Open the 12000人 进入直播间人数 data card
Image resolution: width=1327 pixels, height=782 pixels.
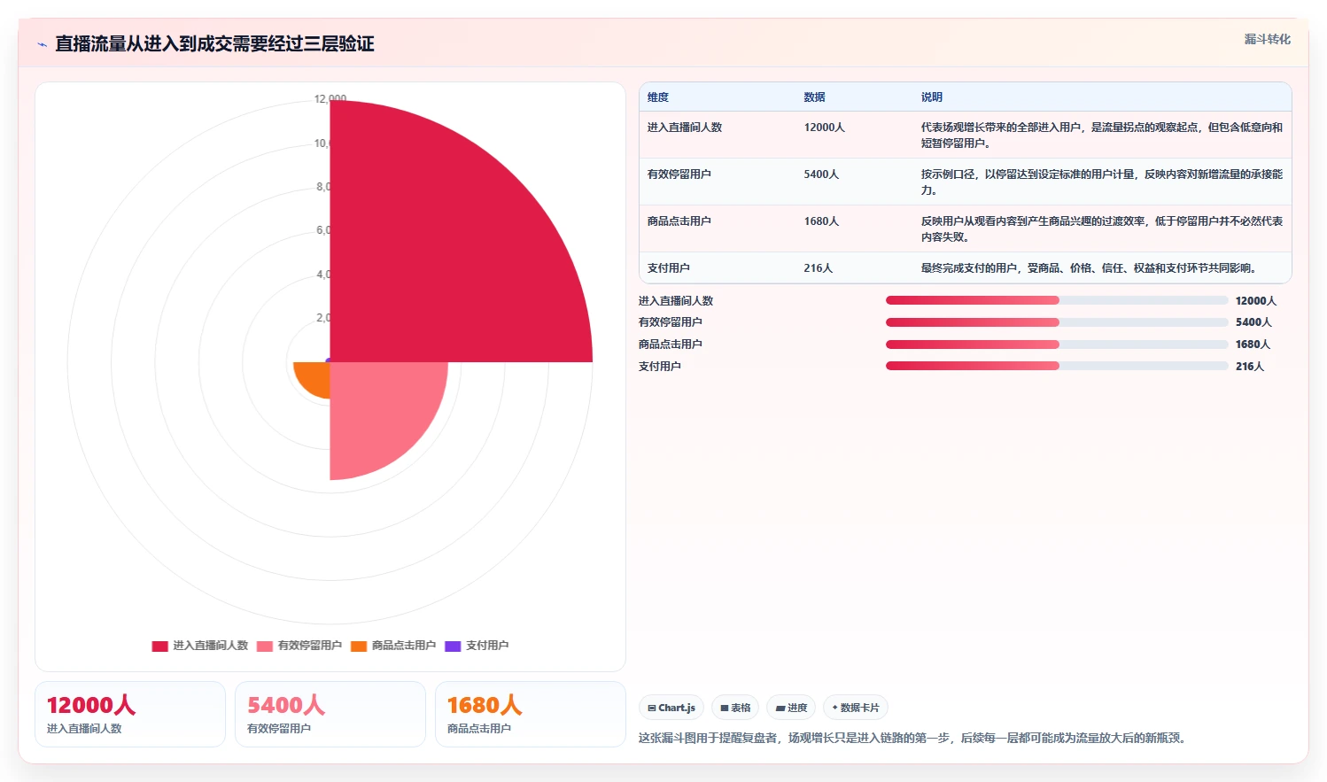(x=130, y=714)
